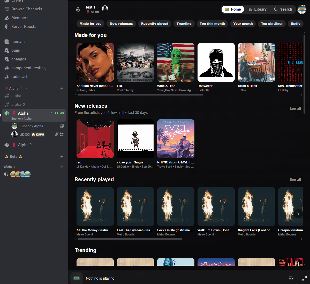310x284 pixels.
Task: Collapse the Alpha category
Action: point(17,88)
